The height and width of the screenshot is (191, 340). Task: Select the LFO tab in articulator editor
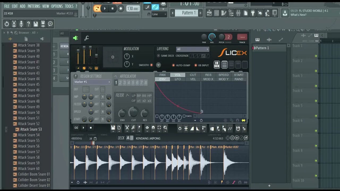tap(178, 79)
